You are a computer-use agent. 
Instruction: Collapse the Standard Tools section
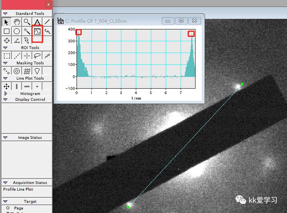[5, 14]
